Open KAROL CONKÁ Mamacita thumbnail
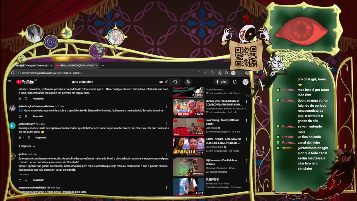This screenshot has width=357, height=201. click(x=189, y=146)
